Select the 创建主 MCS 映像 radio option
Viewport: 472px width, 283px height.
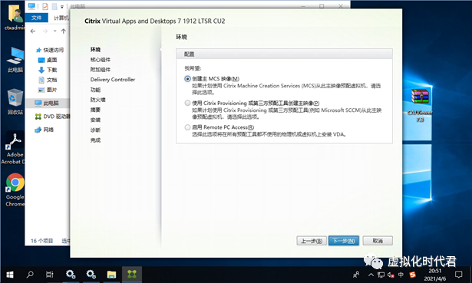tap(187, 79)
